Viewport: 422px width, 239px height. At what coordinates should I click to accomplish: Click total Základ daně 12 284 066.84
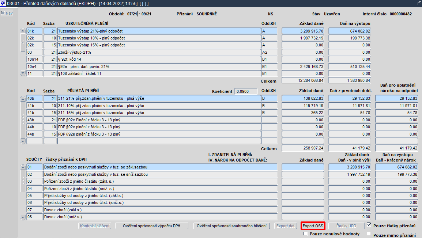303,81
